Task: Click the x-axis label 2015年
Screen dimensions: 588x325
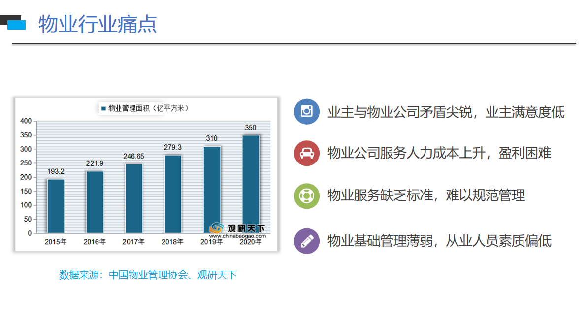Action: tap(56, 242)
